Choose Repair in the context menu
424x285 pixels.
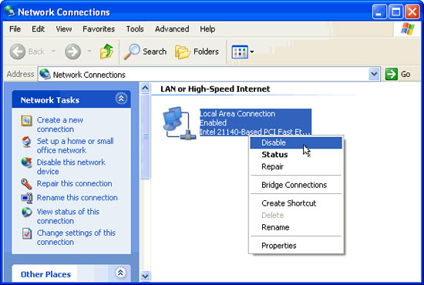tap(296, 166)
